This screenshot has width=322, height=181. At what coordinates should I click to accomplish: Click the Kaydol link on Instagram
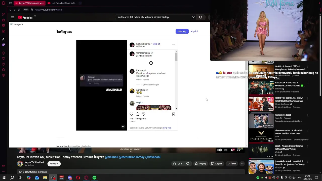coord(194,31)
